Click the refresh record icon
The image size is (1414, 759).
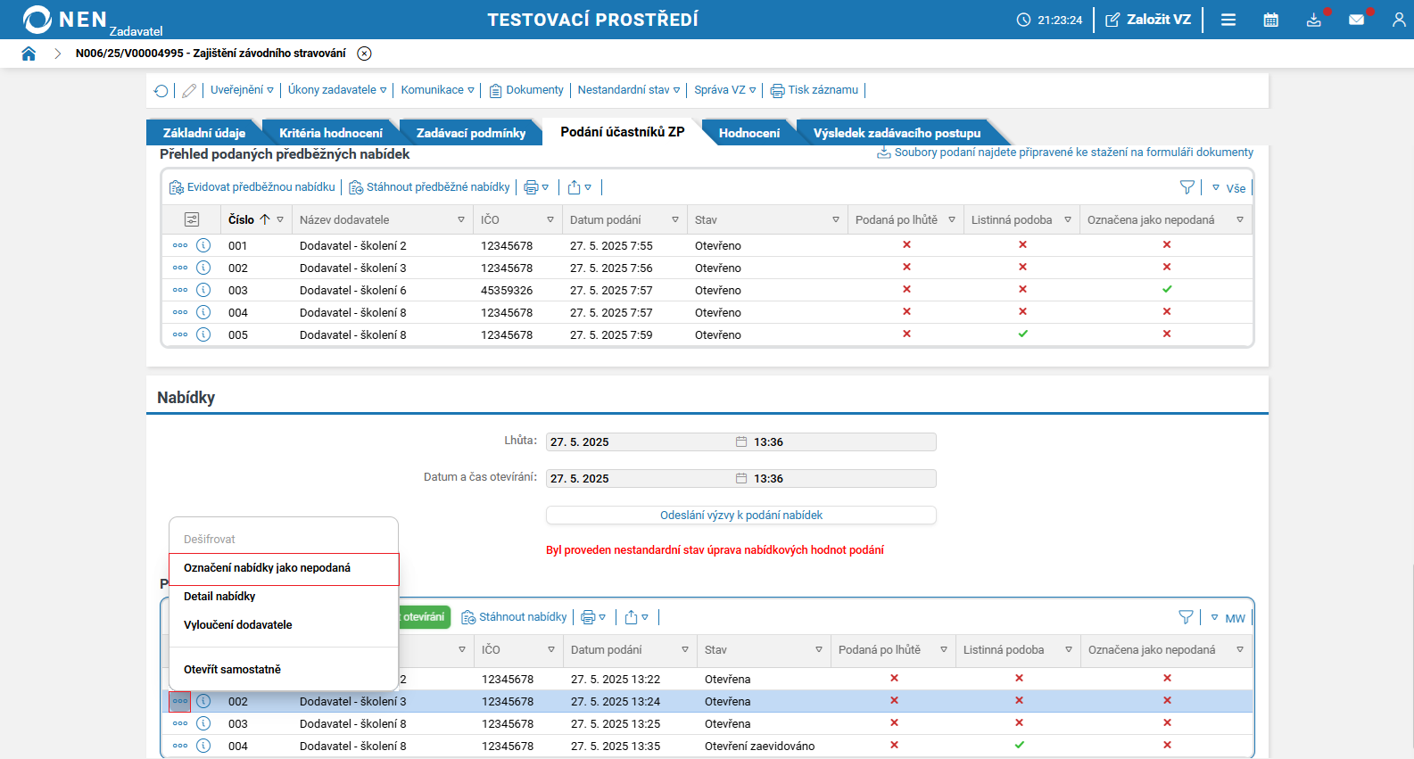(x=161, y=91)
